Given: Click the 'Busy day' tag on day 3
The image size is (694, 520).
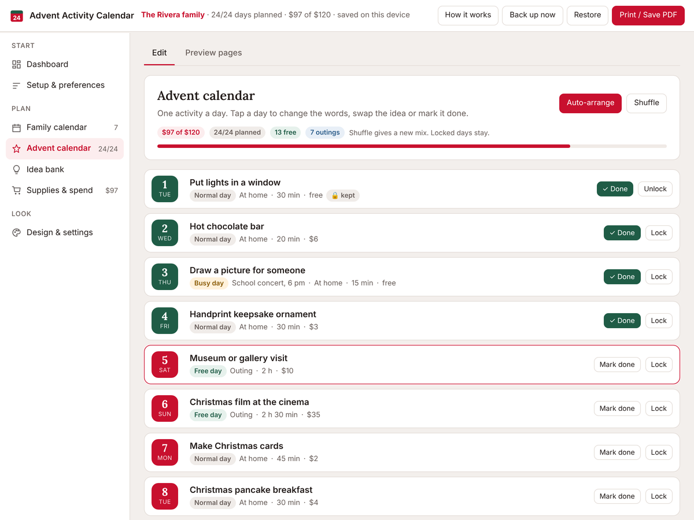Looking at the screenshot, I should click(209, 283).
